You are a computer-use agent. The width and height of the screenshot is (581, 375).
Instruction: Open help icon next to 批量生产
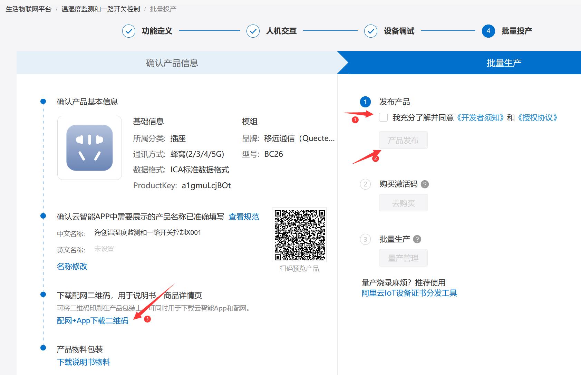[x=417, y=239]
